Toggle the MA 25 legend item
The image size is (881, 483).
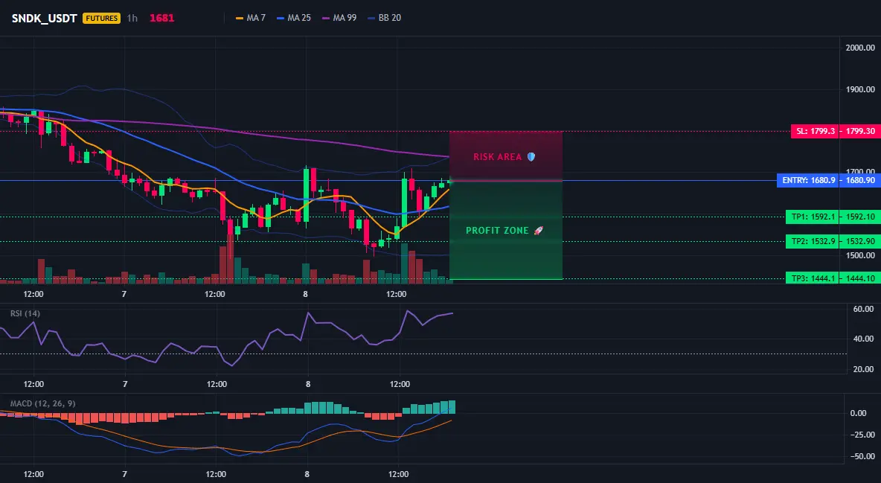point(294,18)
